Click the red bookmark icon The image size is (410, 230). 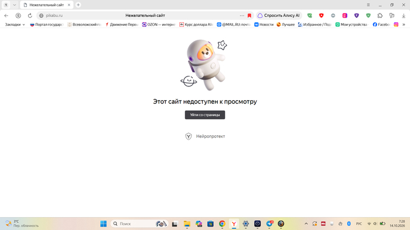coord(250,16)
